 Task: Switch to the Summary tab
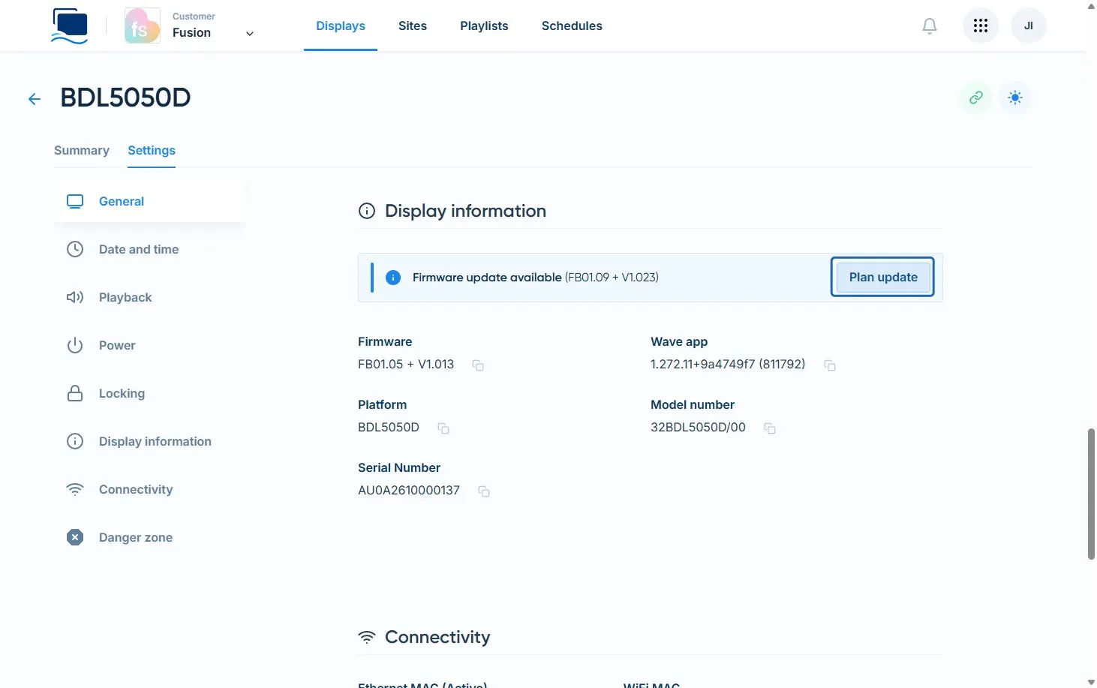click(x=82, y=151)
